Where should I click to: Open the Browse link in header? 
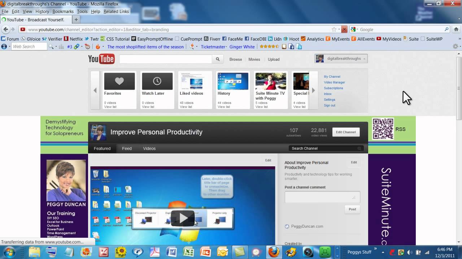(x=236, y=59)
